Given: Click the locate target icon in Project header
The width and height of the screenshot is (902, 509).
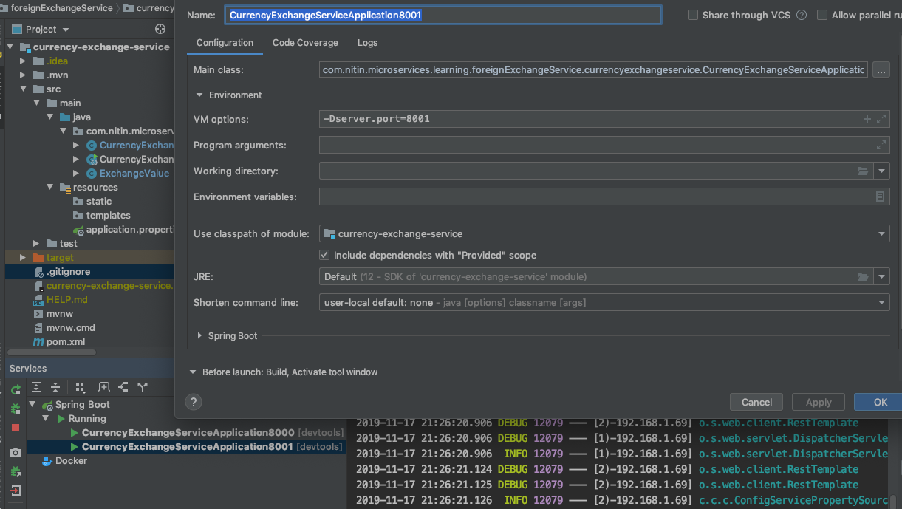Looking at the screenshot, I should pyautogui.click(x=160, y=29).
